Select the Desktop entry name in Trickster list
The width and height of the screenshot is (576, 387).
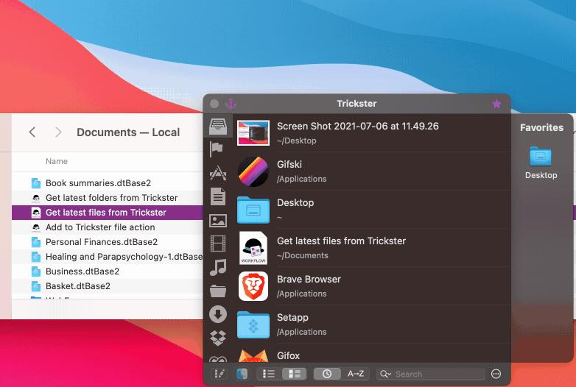pos(295,202)
